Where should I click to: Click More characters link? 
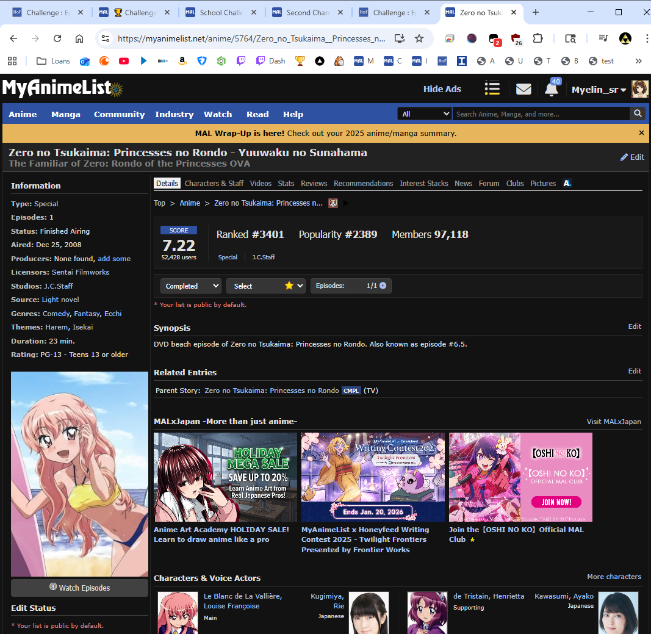click(x=614, y=577)
